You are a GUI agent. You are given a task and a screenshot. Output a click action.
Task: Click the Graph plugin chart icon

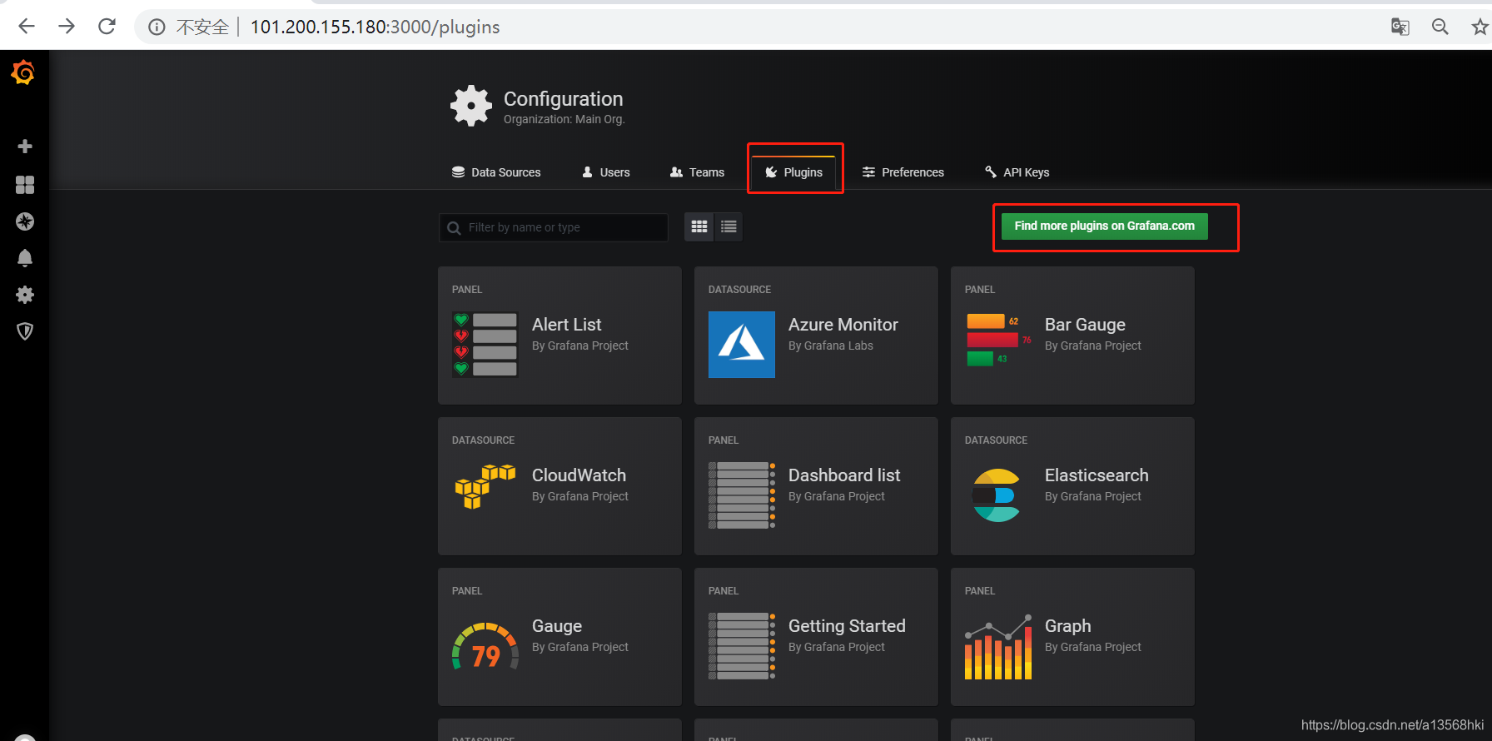tap(998, 646)
